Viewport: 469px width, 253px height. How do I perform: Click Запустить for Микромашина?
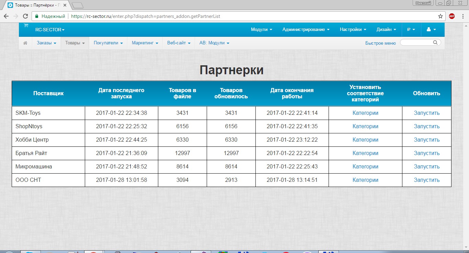(x=427, y=167)
